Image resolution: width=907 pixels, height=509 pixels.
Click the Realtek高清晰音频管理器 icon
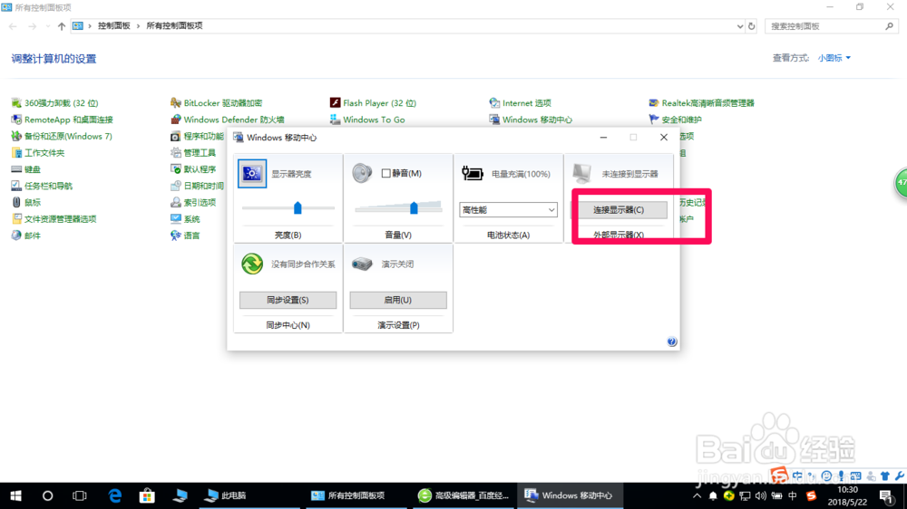click(x=654, y=103)
